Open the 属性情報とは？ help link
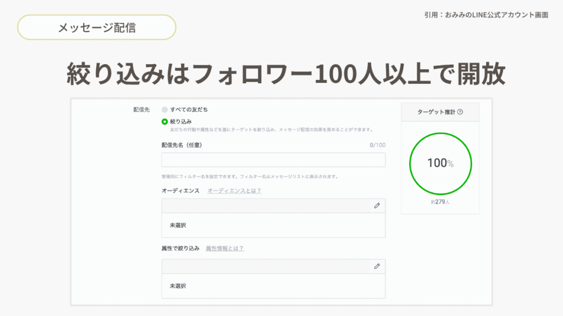The height and width of the screenshot is (316, 563). 224,249
